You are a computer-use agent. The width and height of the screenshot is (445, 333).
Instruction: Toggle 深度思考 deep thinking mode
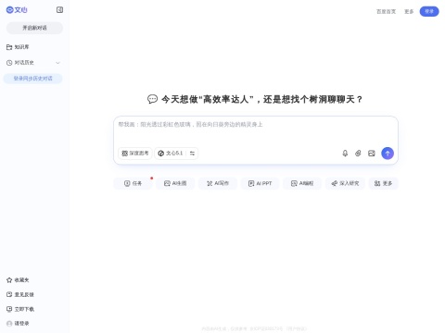tap(135, 154)
